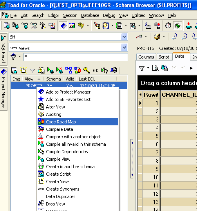The height and width of the screenshot is (211, 197).
Task: Click the data grid filter funnel icon
Action: [x=142, y=68]
